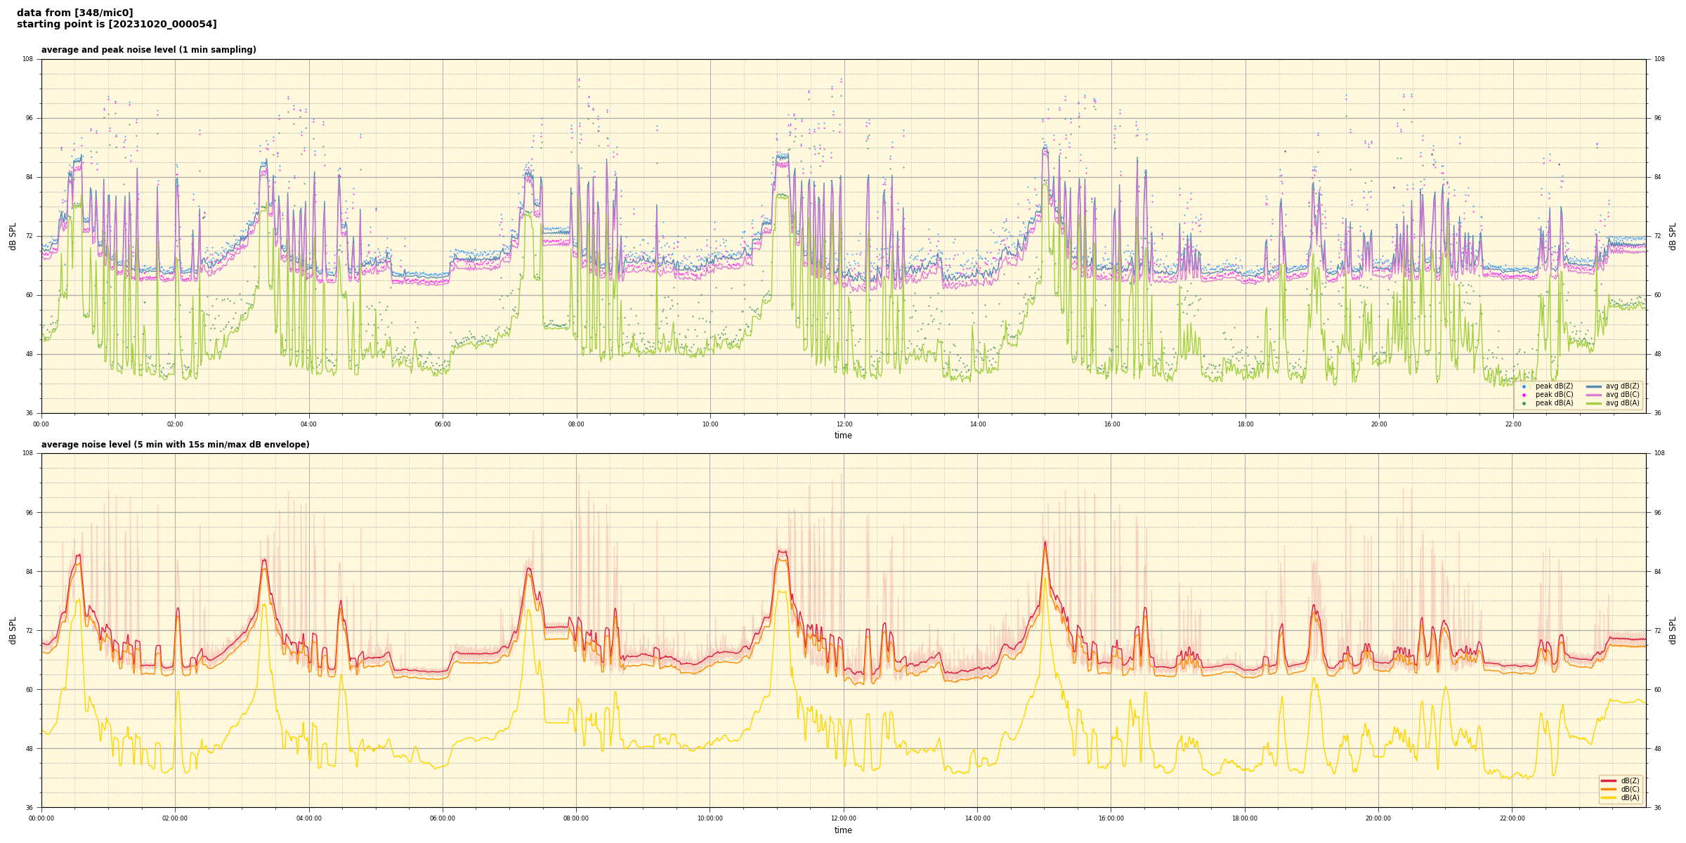Click the peak dB(C) legend marker

pyautogui.click(x=1524, y=395)
